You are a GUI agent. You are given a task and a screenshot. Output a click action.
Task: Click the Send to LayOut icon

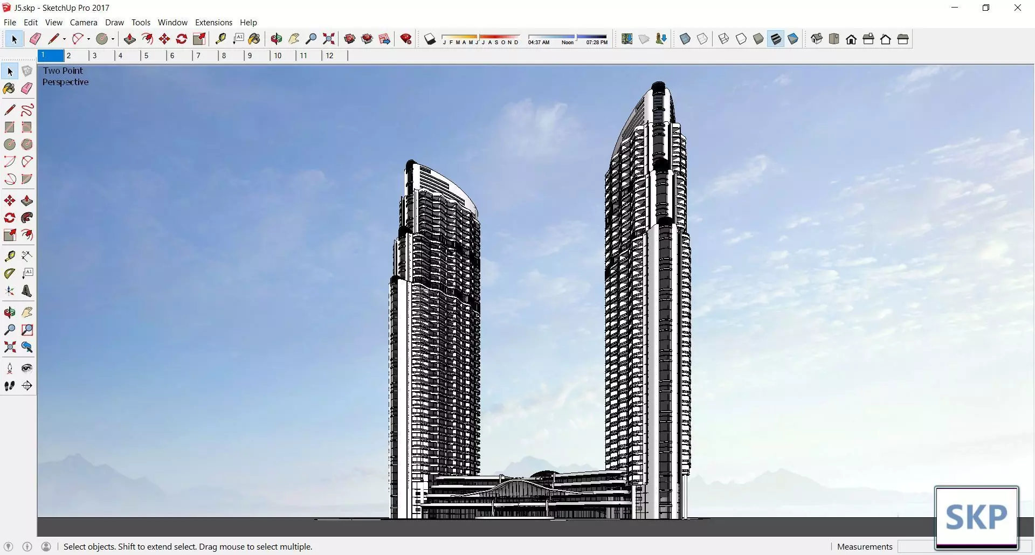(x=384, y=39)
